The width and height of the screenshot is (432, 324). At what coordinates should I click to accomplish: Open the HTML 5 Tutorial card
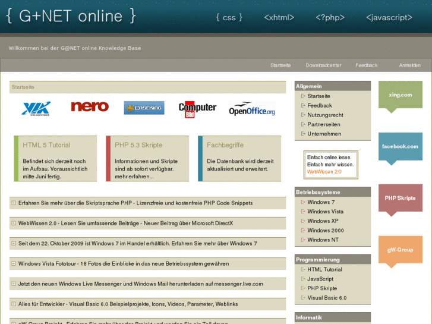coord(55,159)
